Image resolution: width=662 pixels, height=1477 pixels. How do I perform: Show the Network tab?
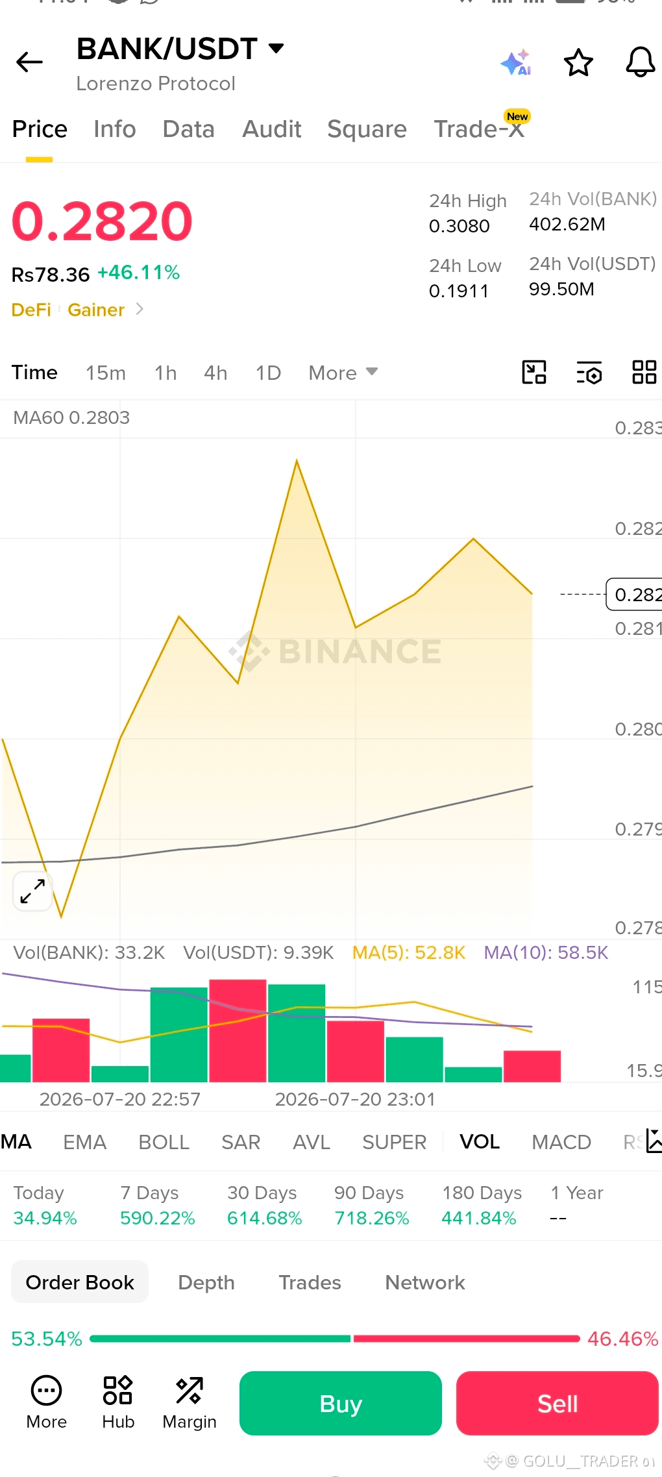pos(425,1282)
